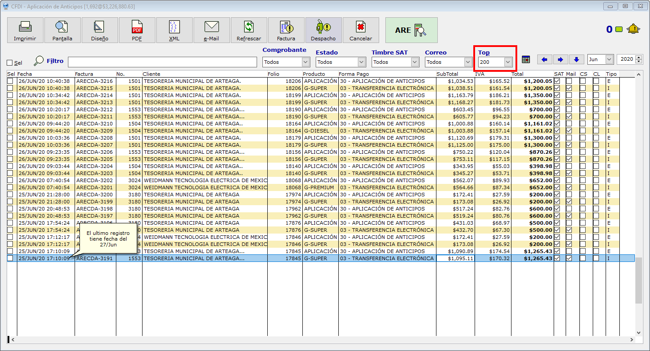Expand the Timbre SAT dropdown

click(x=415, y=62)
